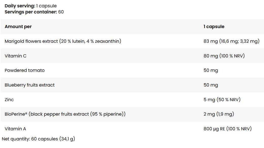
Task: Select the Zinc ingredient label
Action: 9,100
